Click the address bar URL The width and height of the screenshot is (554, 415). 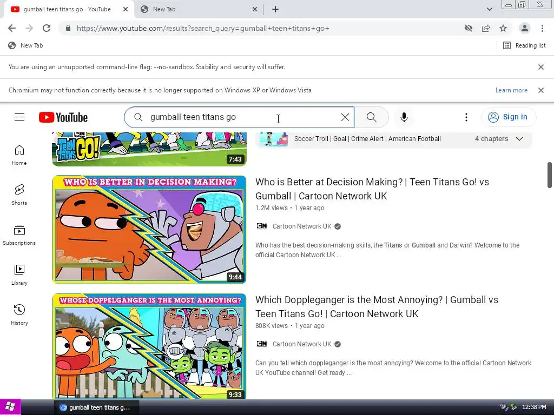pos(203,28)
